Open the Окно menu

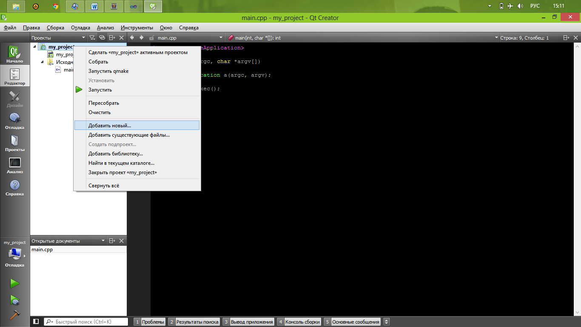[166, 28]
